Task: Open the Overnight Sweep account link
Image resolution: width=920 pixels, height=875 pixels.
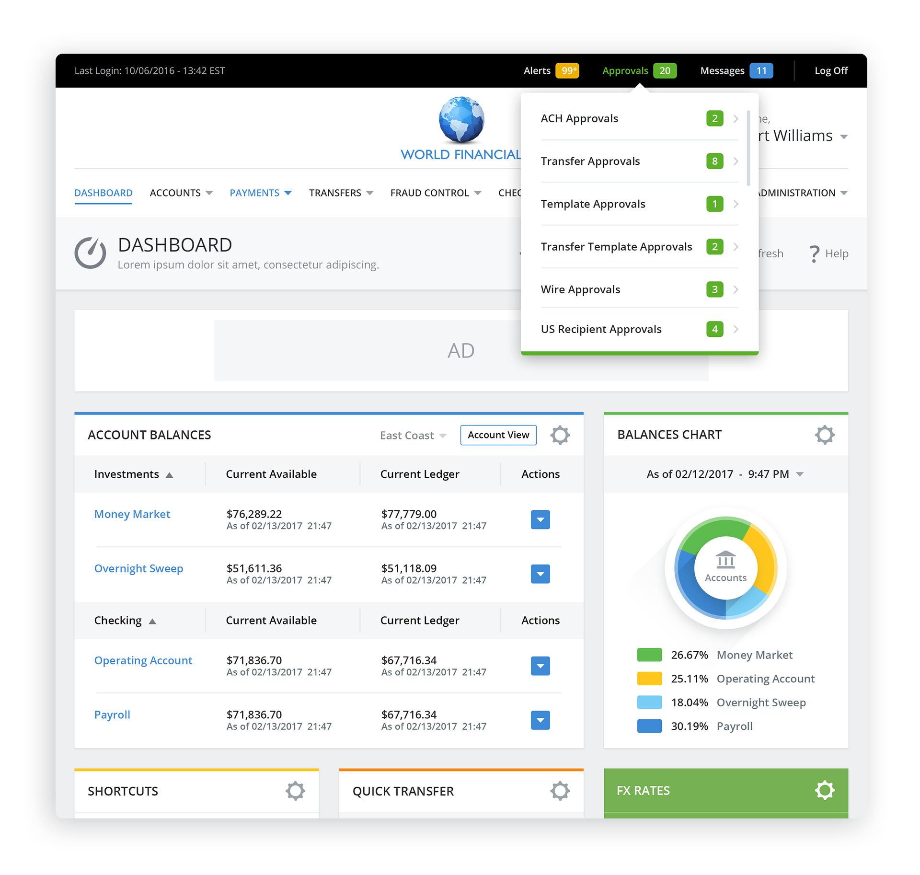Action: pos(138,568)
